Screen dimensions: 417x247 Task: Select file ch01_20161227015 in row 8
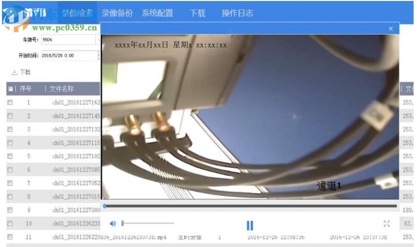pos(76,197)
